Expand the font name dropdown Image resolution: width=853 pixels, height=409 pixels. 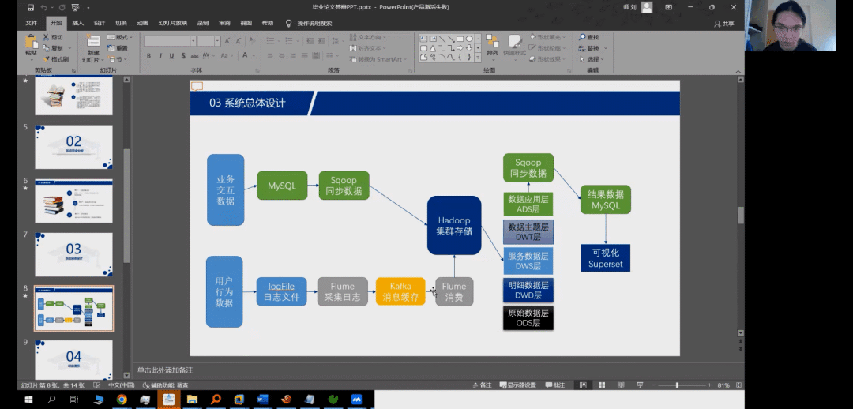pyautogui.click(x=192, y=41)
